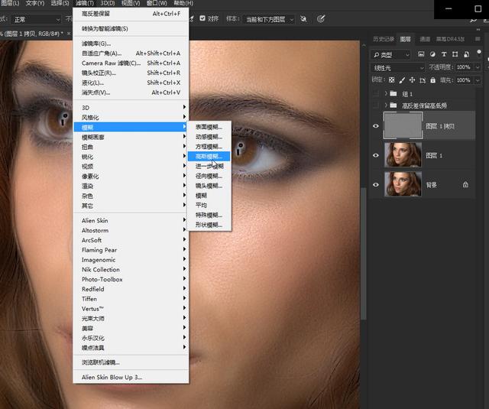489x409 pixels.
Task: Open the 模糊画廊 submenu
Action: click(x=131, y=137)
